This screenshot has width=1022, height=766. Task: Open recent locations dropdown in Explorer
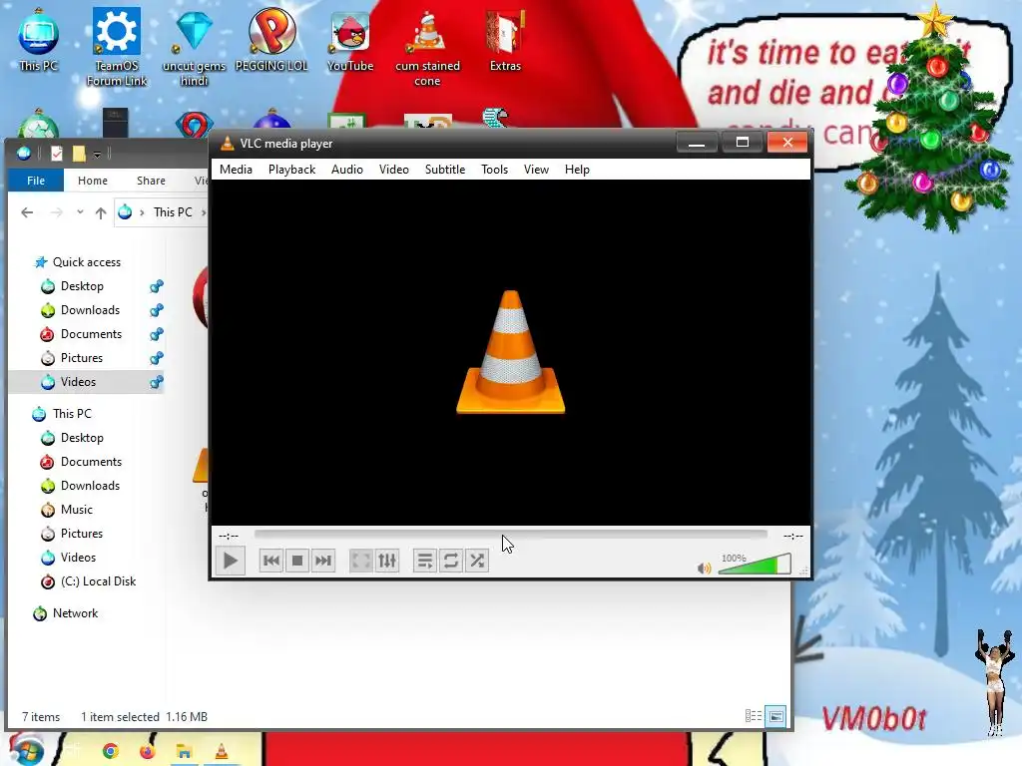click(x=80, y=212)
